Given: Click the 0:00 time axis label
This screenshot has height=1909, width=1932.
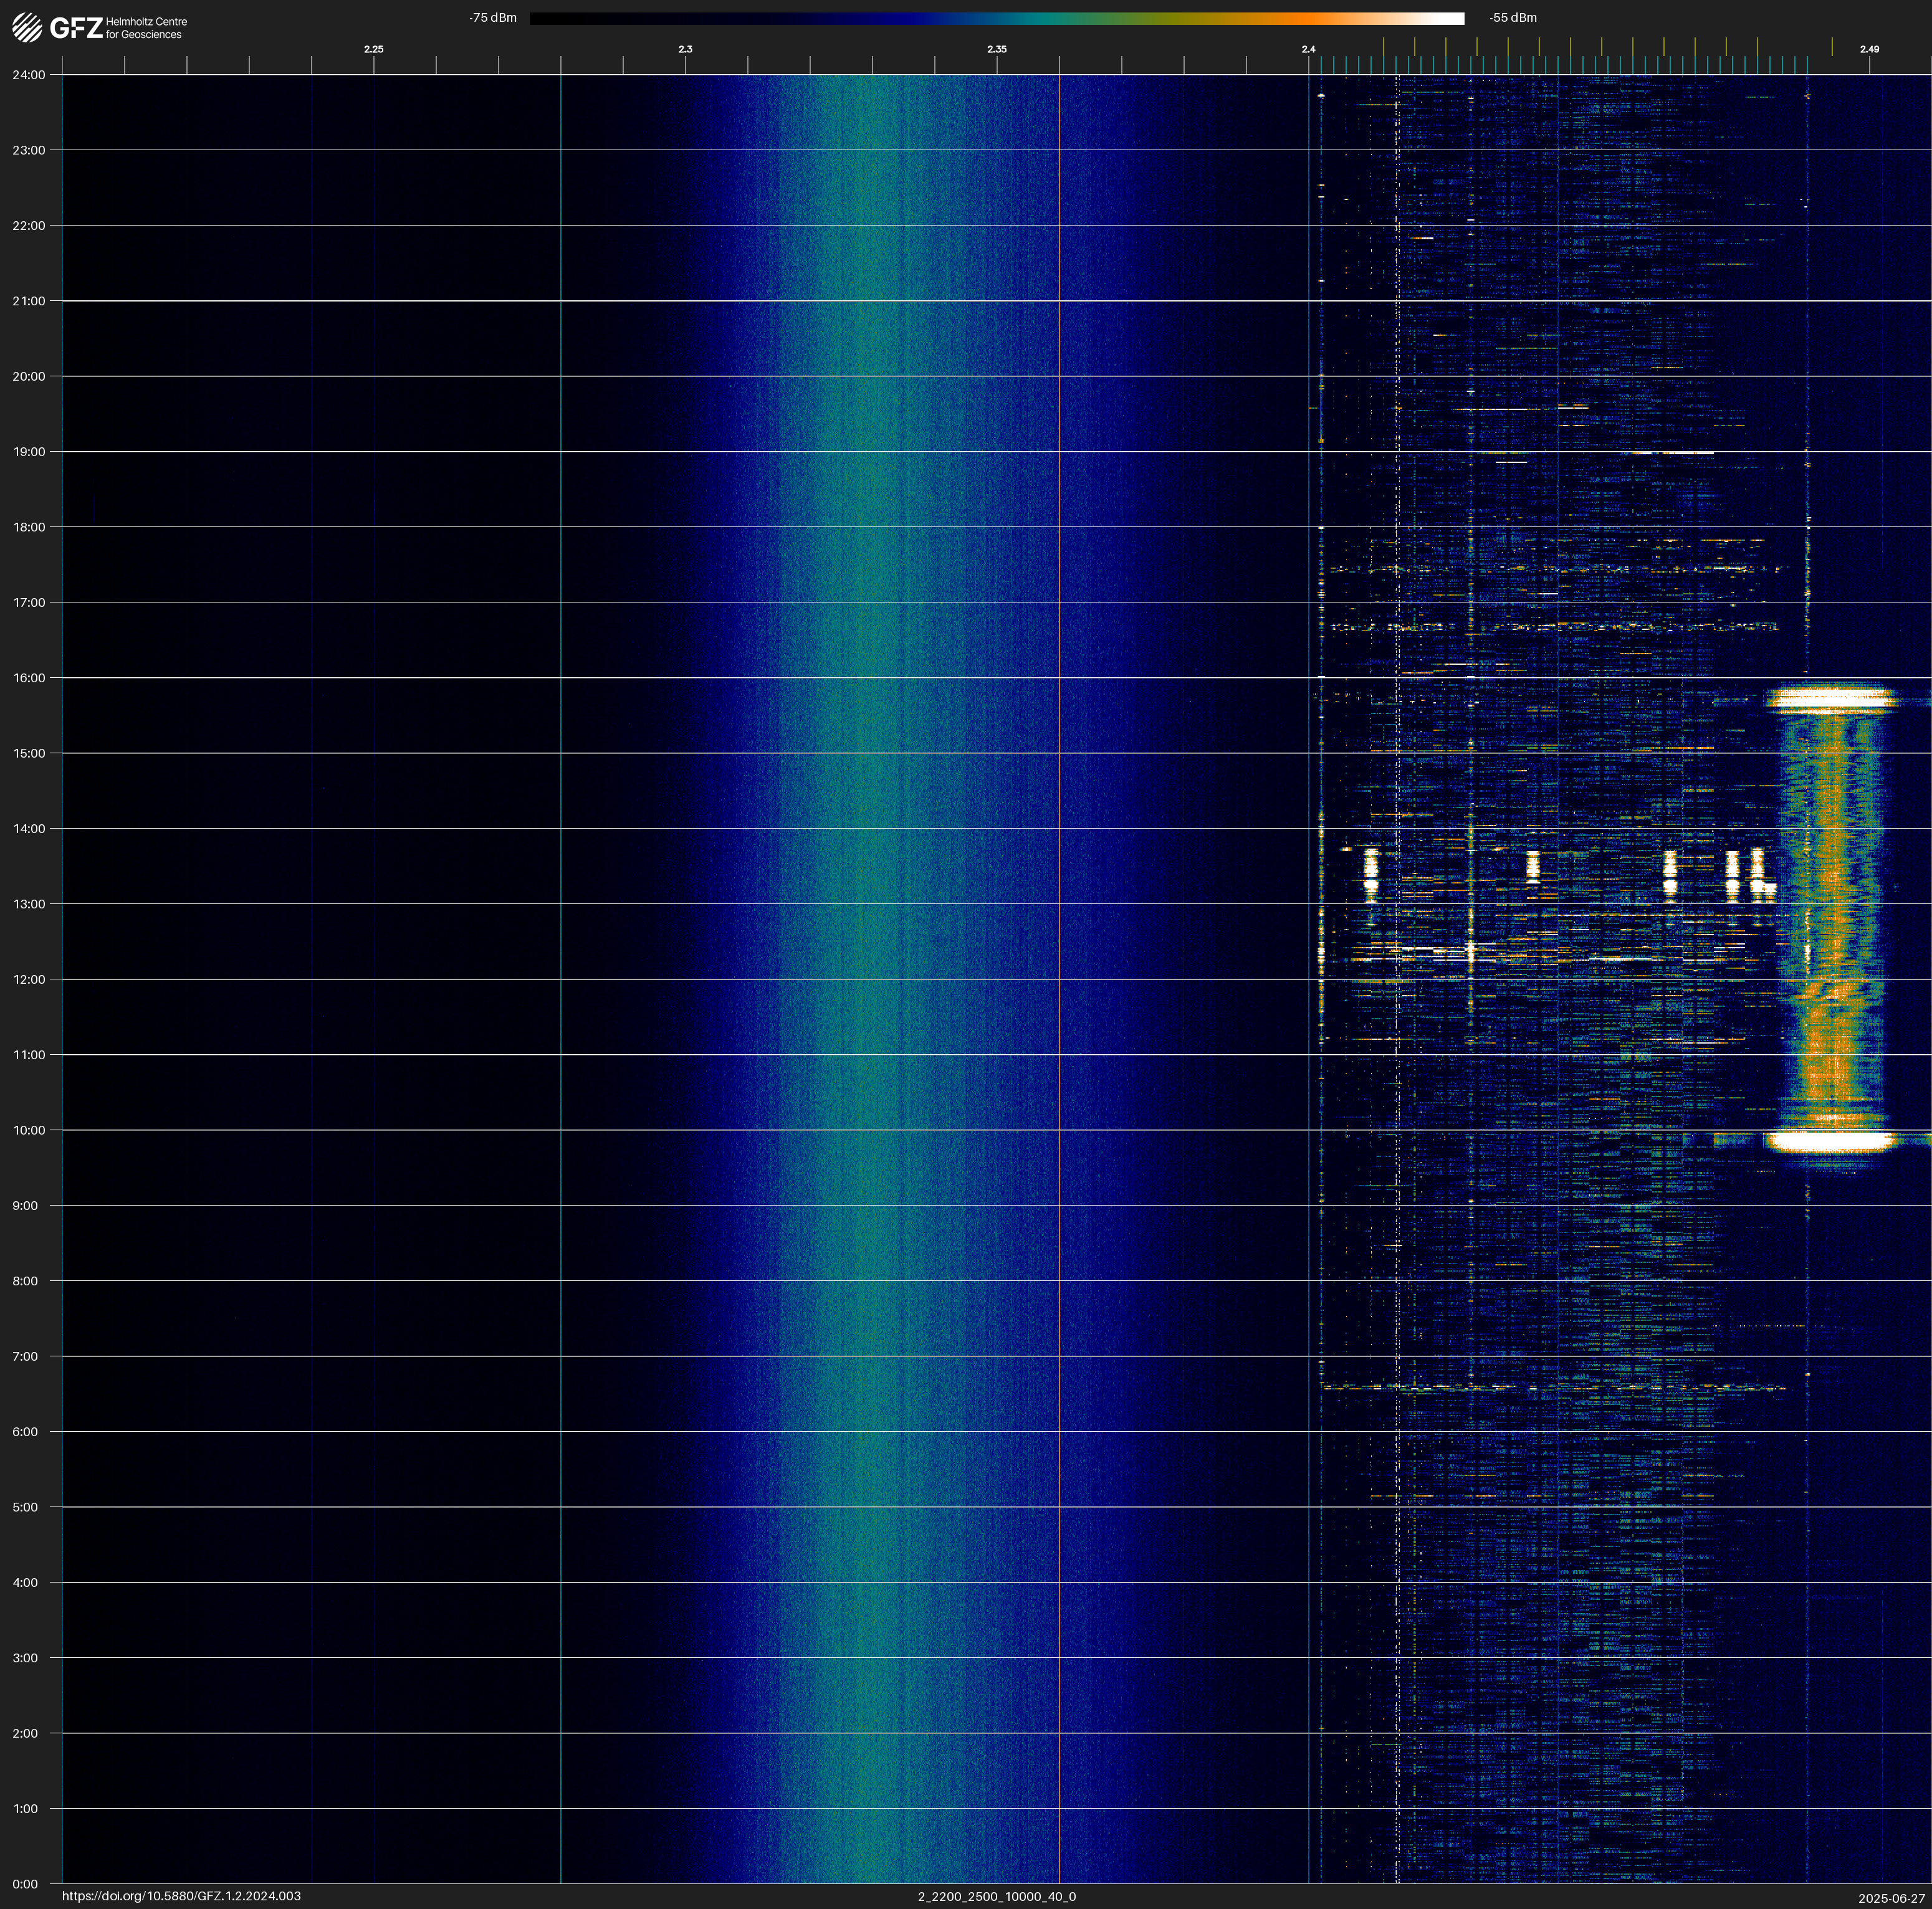Looking at the screenshot, I should 26,1884.
